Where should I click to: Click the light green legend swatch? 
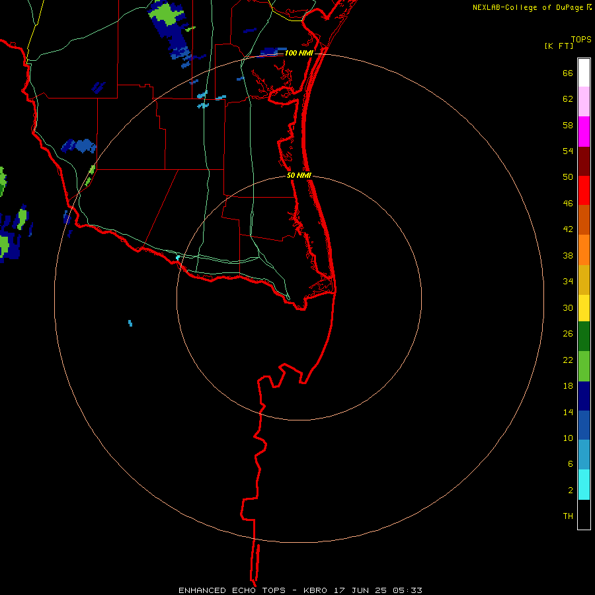(584, 366)
